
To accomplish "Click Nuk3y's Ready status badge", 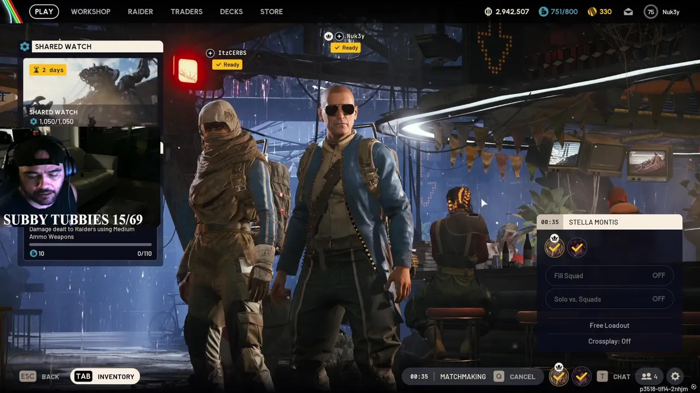I will pyautogui.click(x=346, y=47).
